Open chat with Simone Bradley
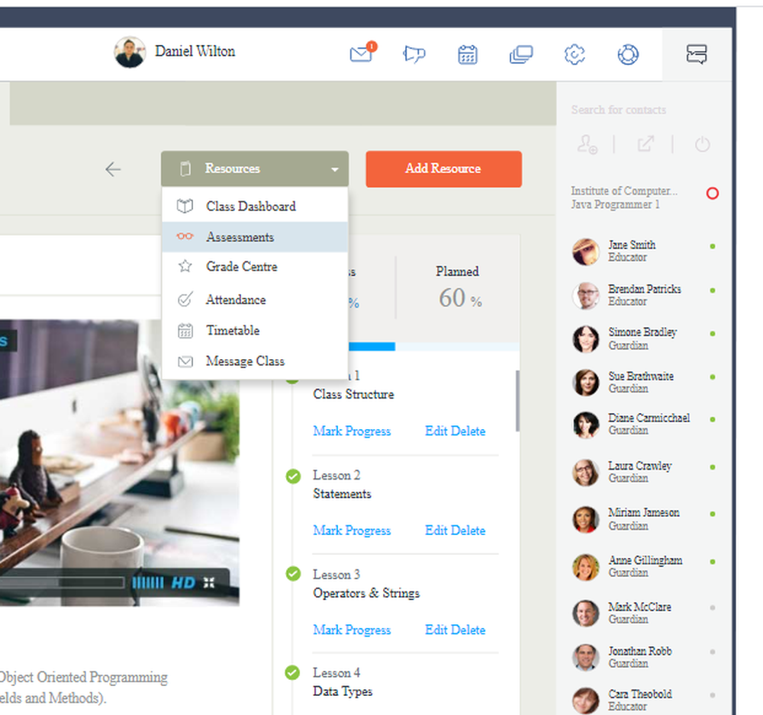The image size is (763, 715). tap(643, 338)
